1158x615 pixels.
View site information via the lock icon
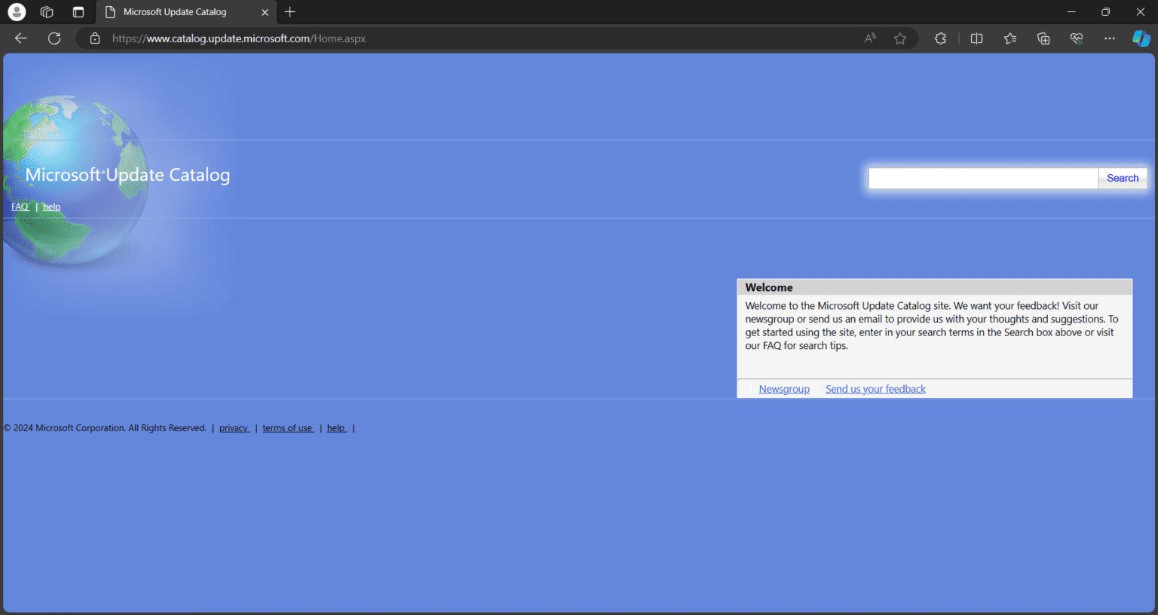pyautogui.click(x=95, y=38)
